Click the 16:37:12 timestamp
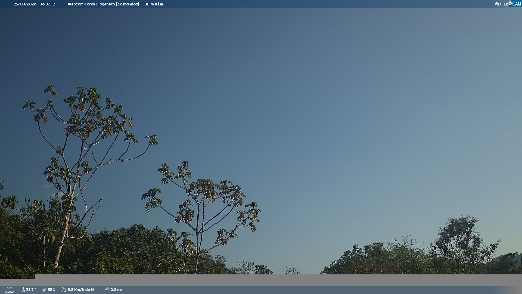Screen dimensions: 522x294 tap(48, 4)
